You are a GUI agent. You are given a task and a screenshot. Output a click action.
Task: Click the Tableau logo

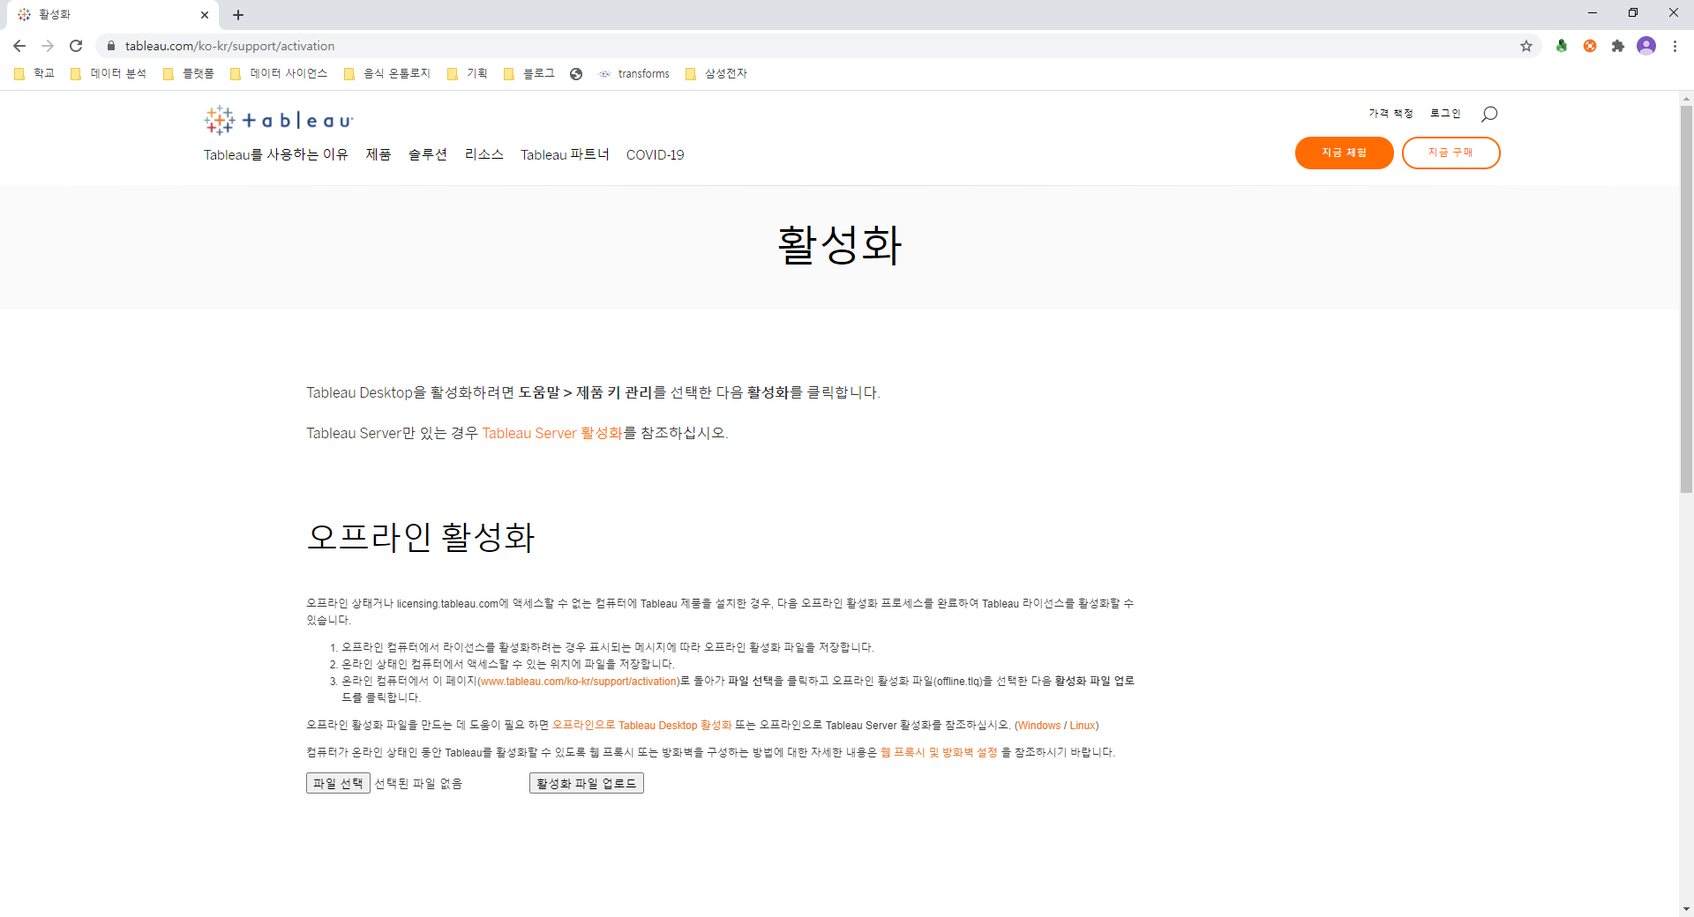[278, 120]
